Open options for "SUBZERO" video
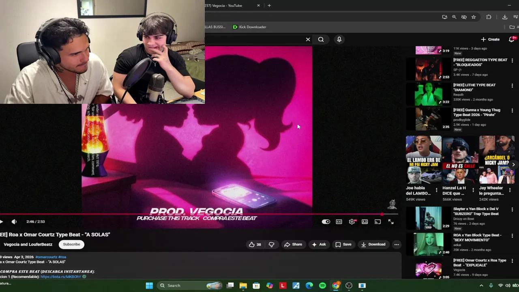Viewport: 519px width, 292px height. pos(512,210)
